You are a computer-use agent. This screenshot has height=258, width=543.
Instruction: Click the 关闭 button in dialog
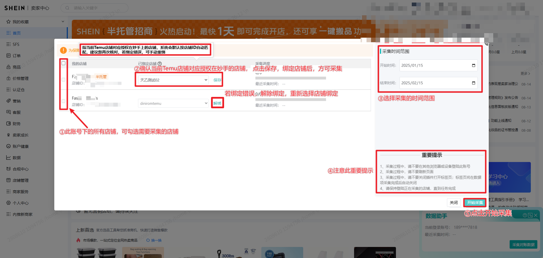pyautogui.click(x=454, y=202)
